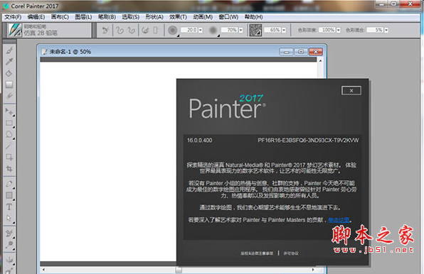Click the version number 16.0.0.400 text

[200, 141]
